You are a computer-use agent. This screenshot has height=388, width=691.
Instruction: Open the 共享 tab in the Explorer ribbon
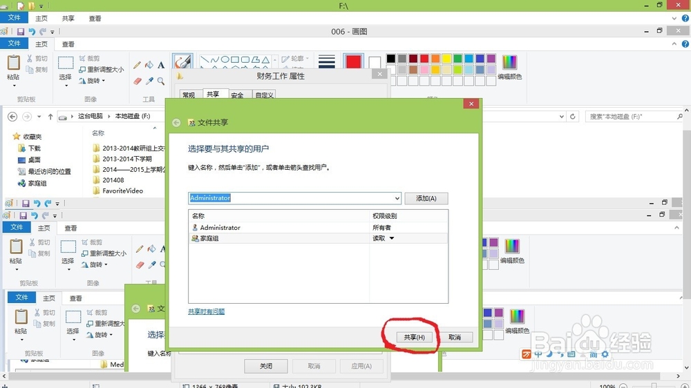[68, 19]
